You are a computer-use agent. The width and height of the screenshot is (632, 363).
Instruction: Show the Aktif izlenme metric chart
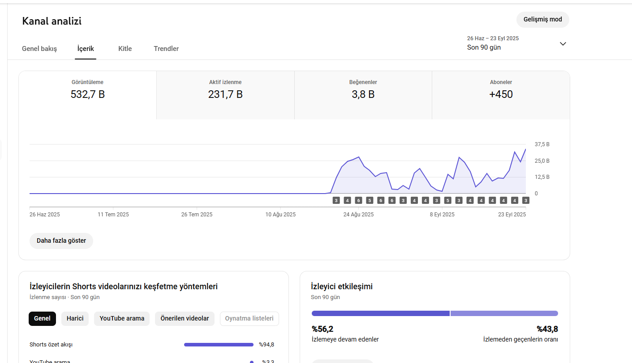(225, 95)
